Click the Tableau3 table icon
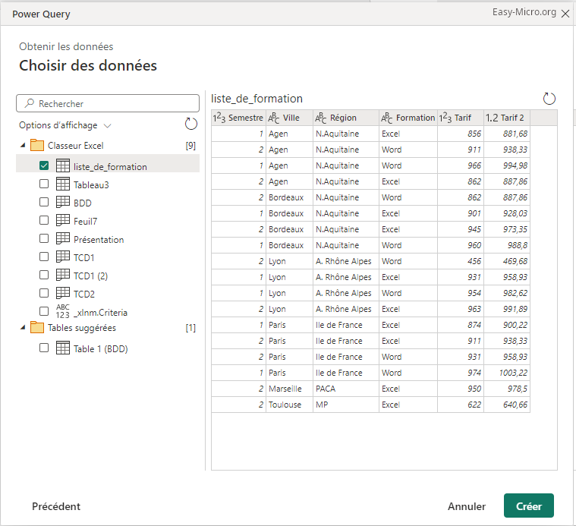576x526 pixels. (63, 184)
